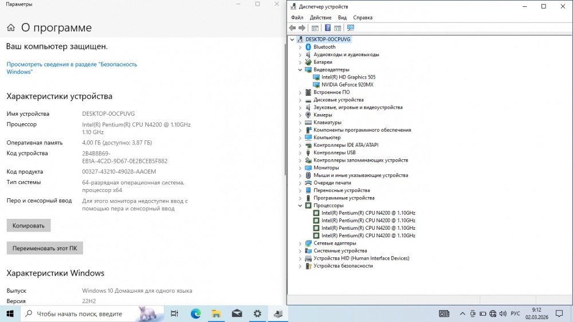Click the taskbar search box
Screen dimensions: 573x322
[x=92, y=313]
